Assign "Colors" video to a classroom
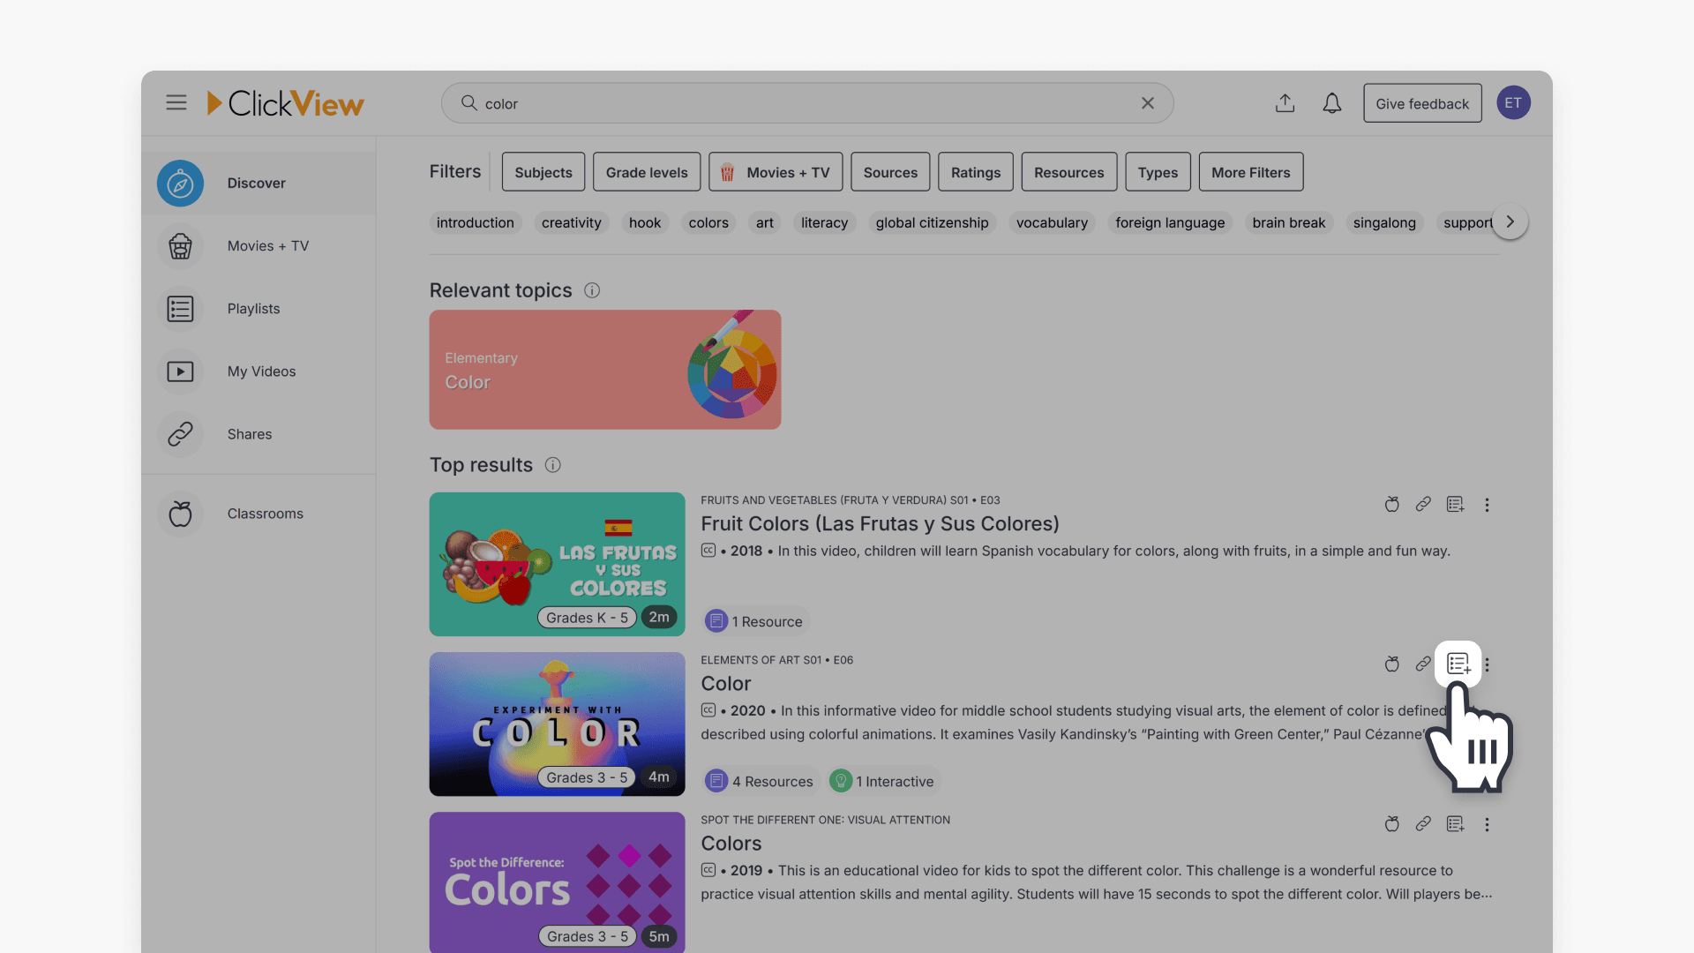Viewport: 1694px width, 953px height. [1391, 824]
